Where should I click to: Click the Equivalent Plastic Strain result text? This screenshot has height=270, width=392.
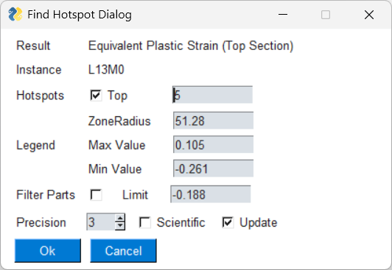pos(191,46)
